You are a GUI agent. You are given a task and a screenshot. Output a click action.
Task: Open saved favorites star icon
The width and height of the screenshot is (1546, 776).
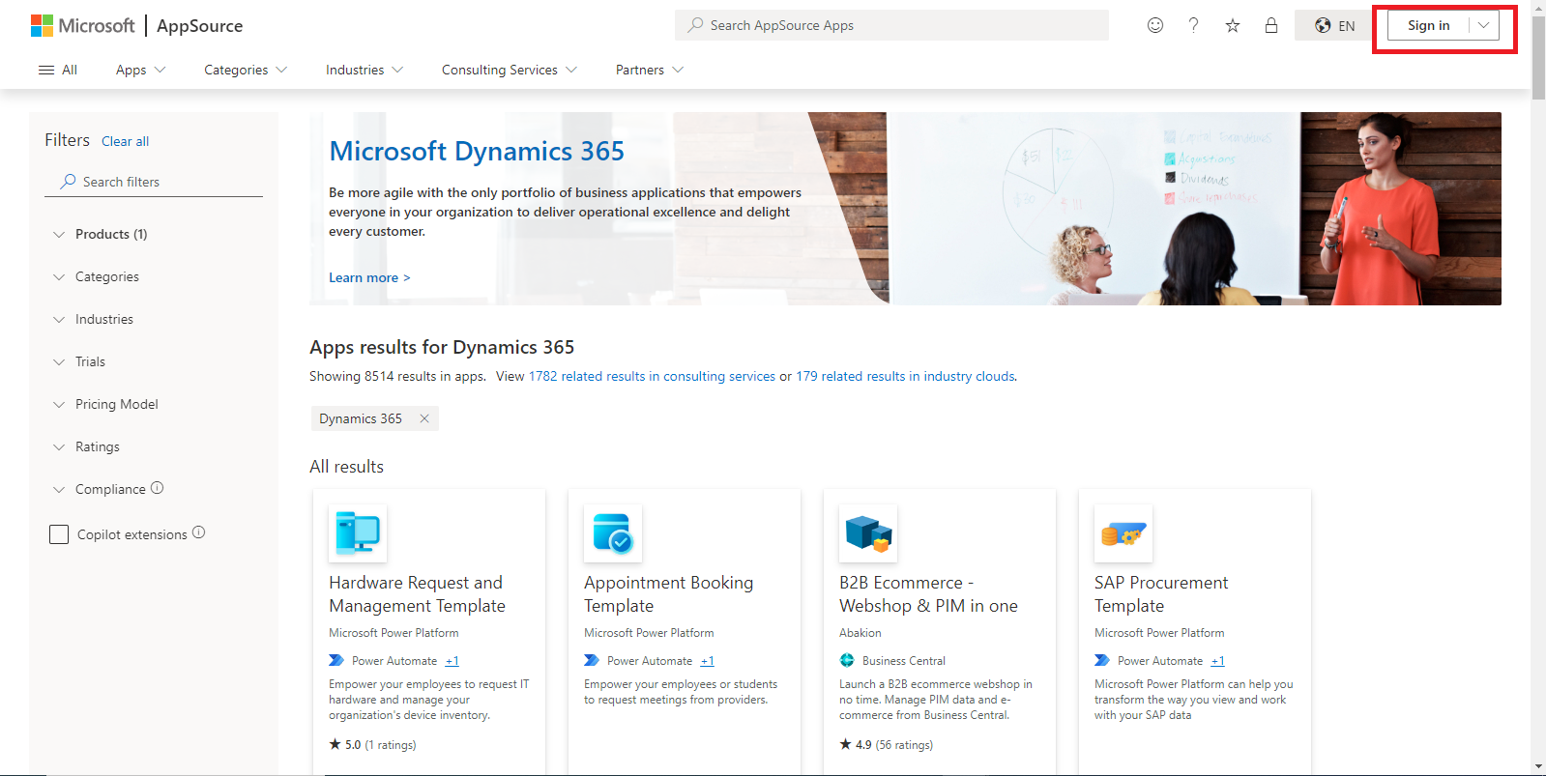pos(1233,25)
